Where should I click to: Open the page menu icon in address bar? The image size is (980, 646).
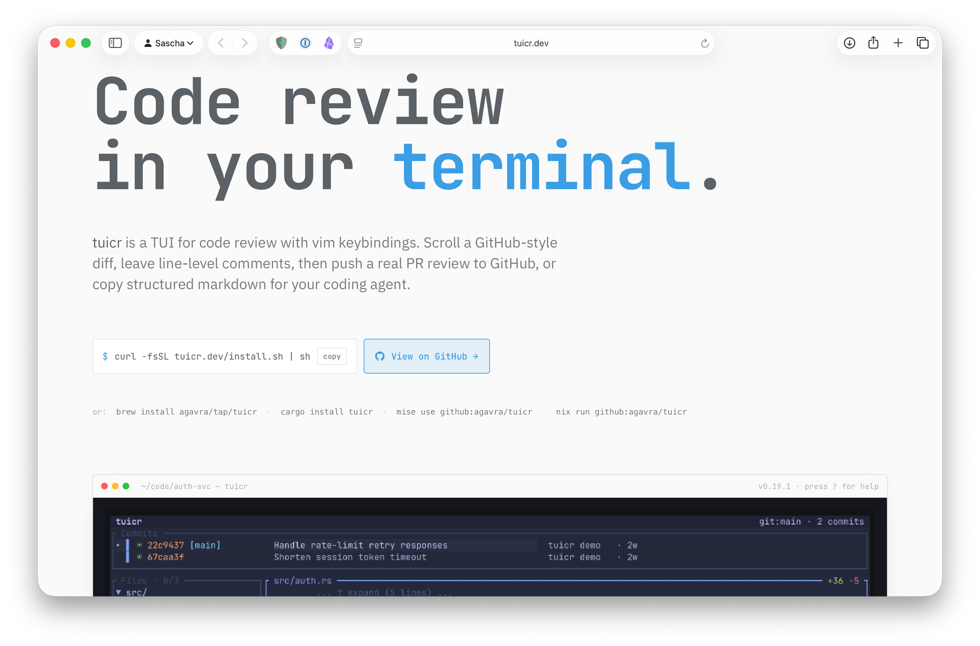point(358,43)
